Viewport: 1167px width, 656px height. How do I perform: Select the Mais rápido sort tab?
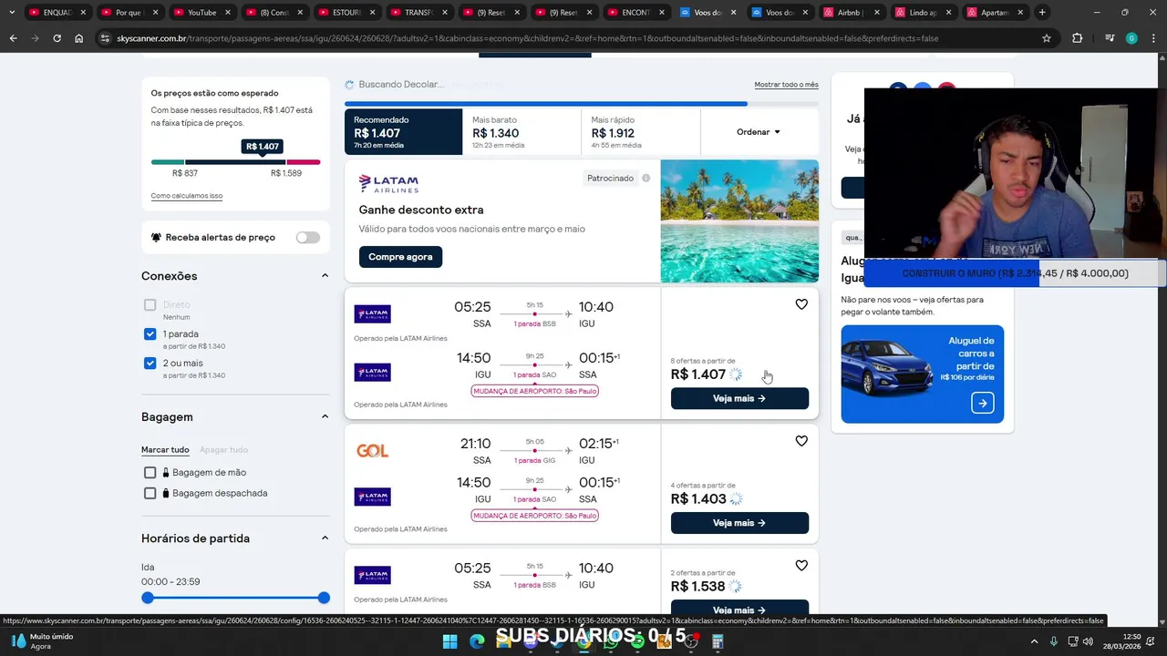tap(640, 132)
